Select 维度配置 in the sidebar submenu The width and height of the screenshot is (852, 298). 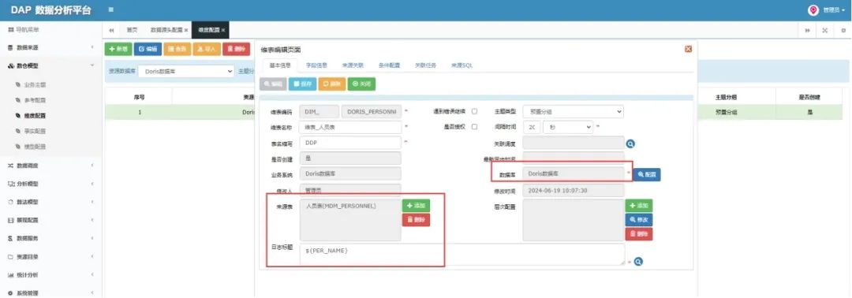(35, 116)
